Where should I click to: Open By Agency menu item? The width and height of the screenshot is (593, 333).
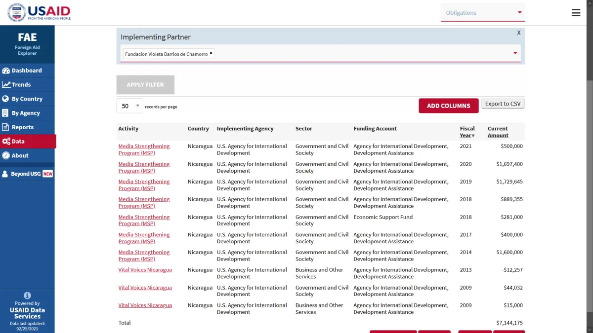(27, 113)
